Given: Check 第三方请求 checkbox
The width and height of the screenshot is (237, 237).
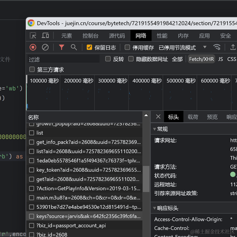Looking at the screenshot, I should tap(32, 70).
